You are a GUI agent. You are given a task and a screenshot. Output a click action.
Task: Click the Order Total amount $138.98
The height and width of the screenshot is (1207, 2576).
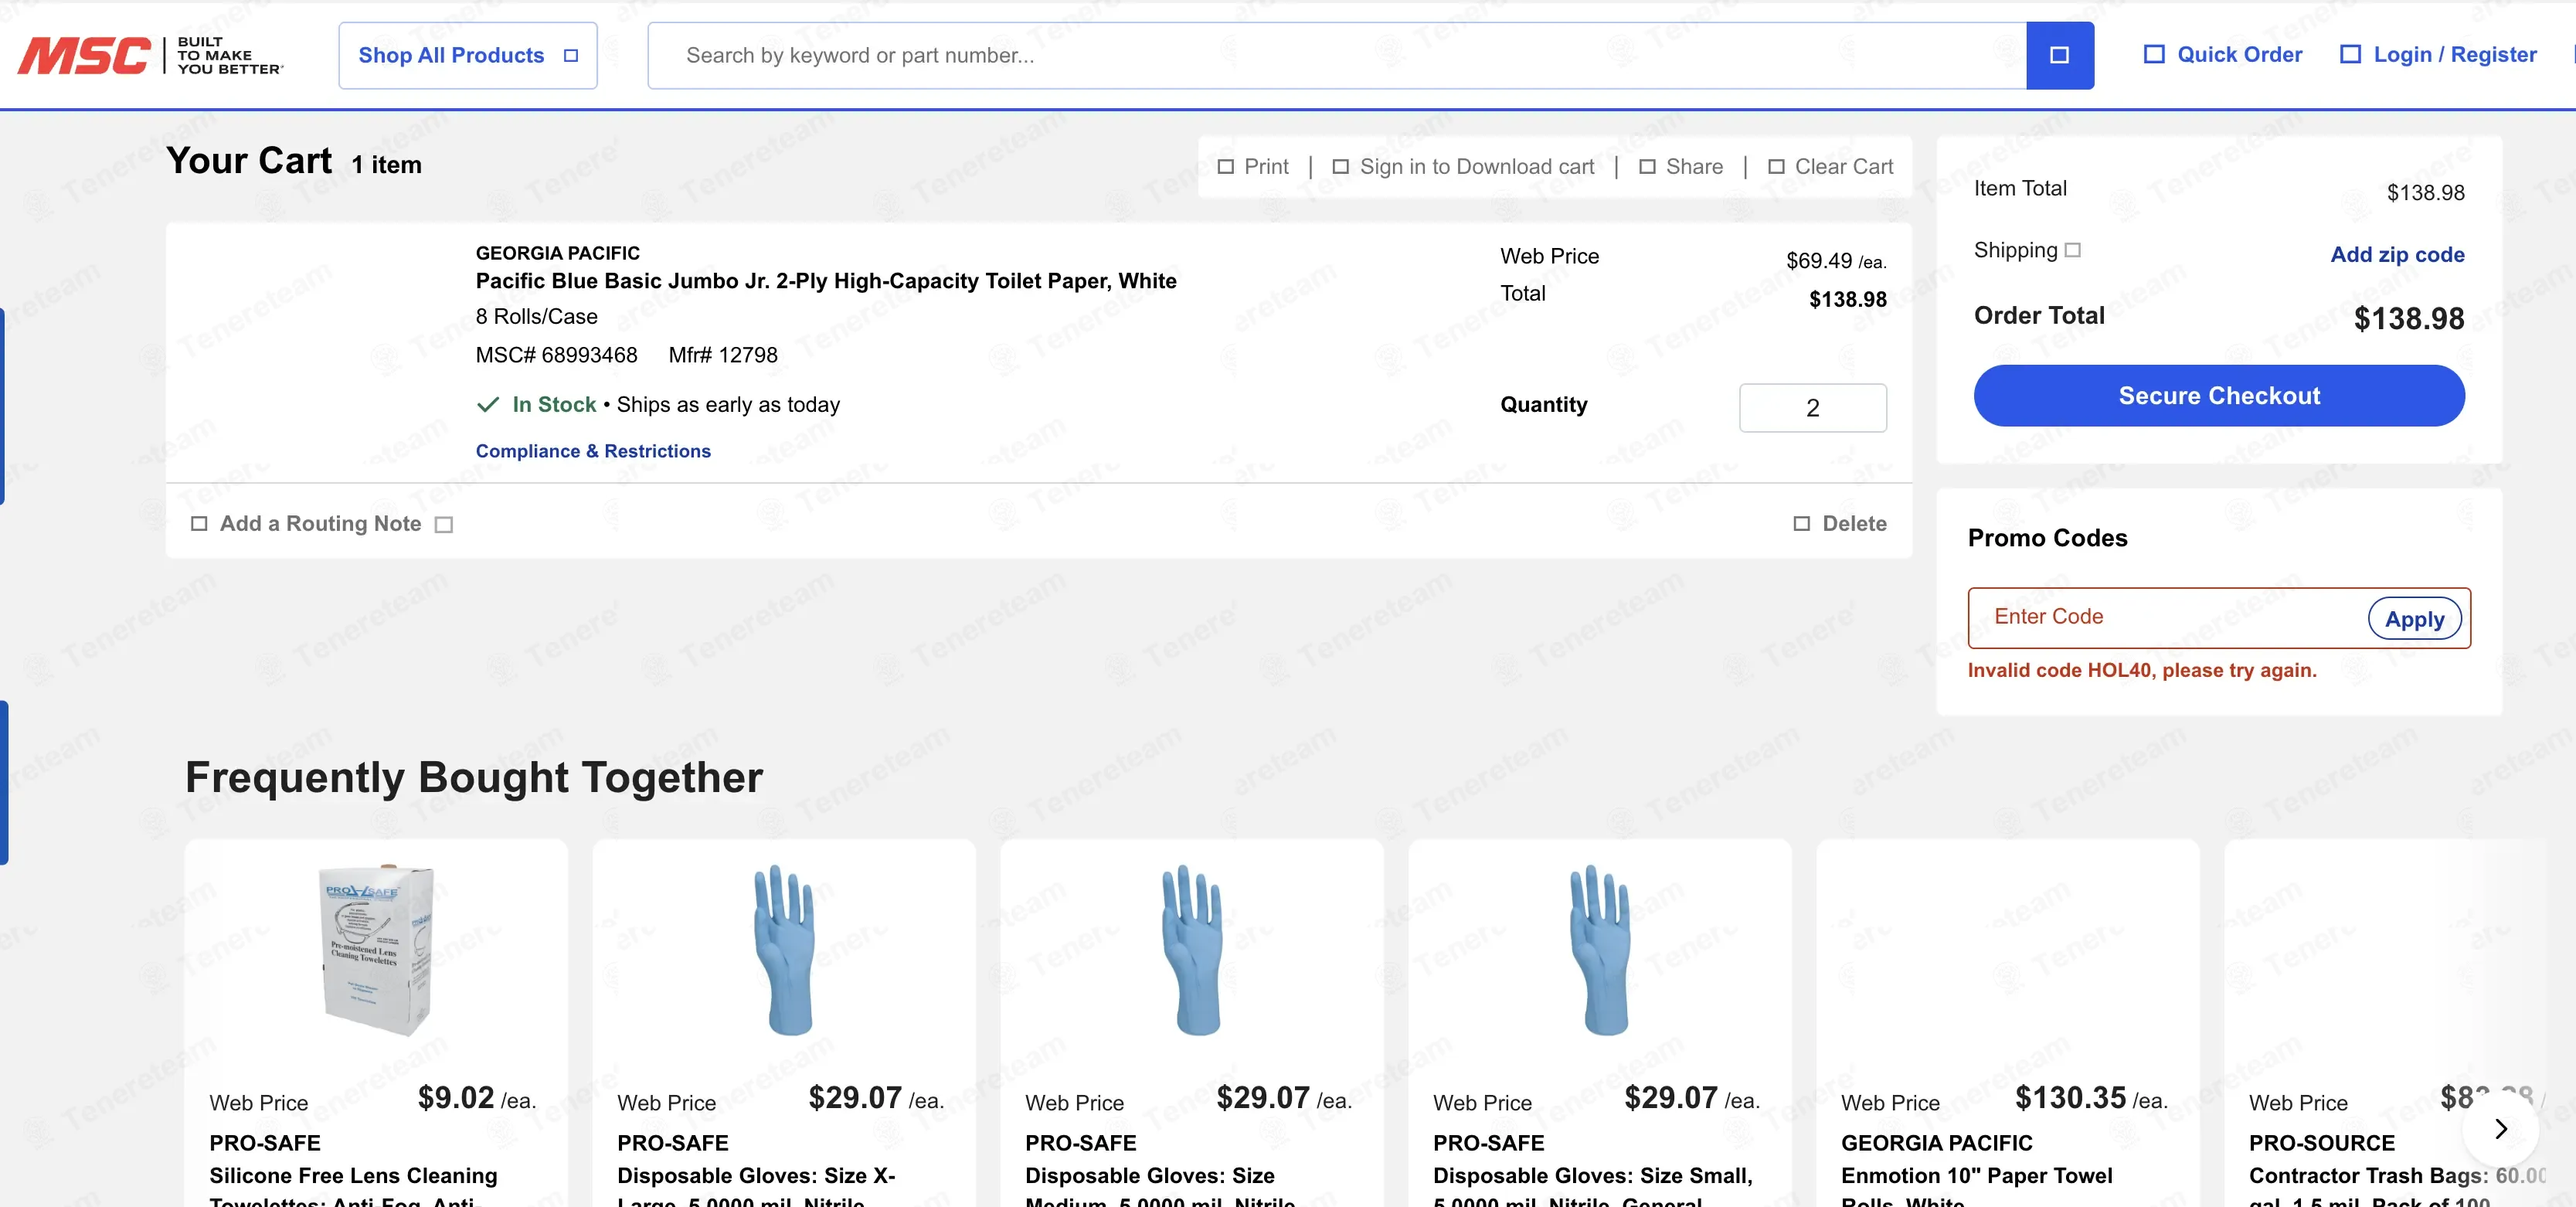click(2409, 319)
